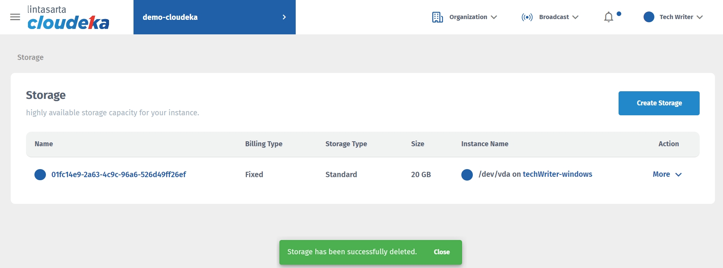Click the Broadcast signal icon
The width and height of the screenshot is (723, 268).
[527, 17]
